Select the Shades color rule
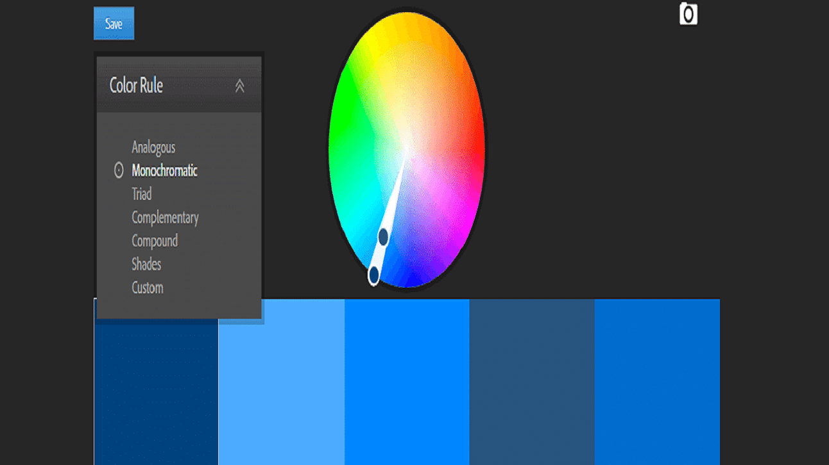 146,265
